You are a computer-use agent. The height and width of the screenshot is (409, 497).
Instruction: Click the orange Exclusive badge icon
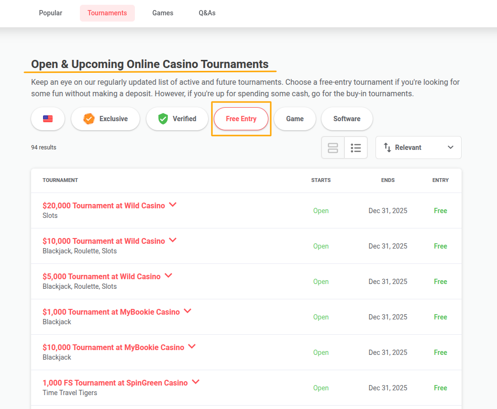88,118
